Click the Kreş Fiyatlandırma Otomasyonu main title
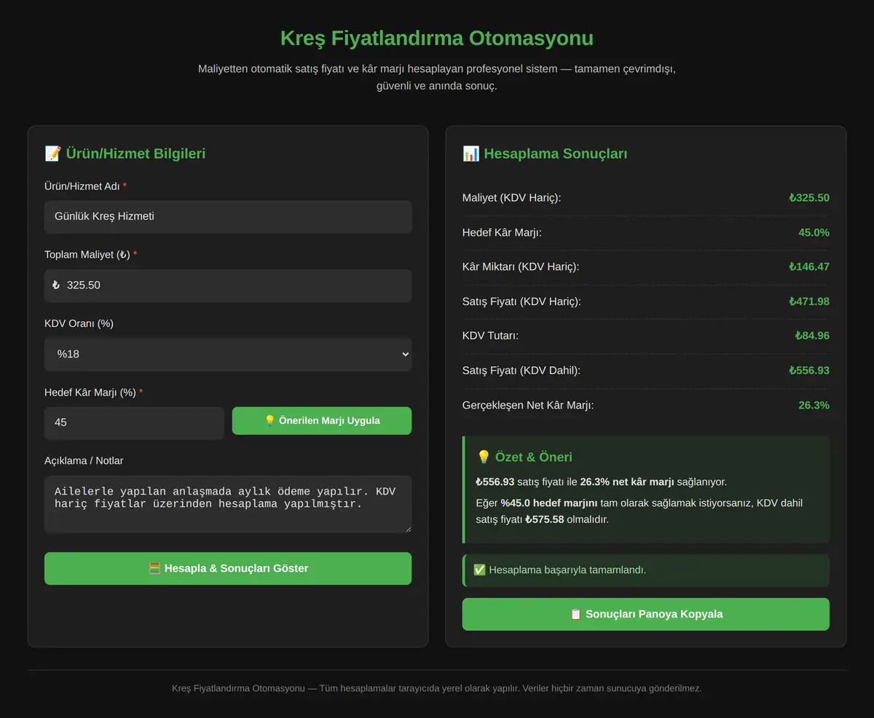874x718 pixels. click(x=437, y=38)
